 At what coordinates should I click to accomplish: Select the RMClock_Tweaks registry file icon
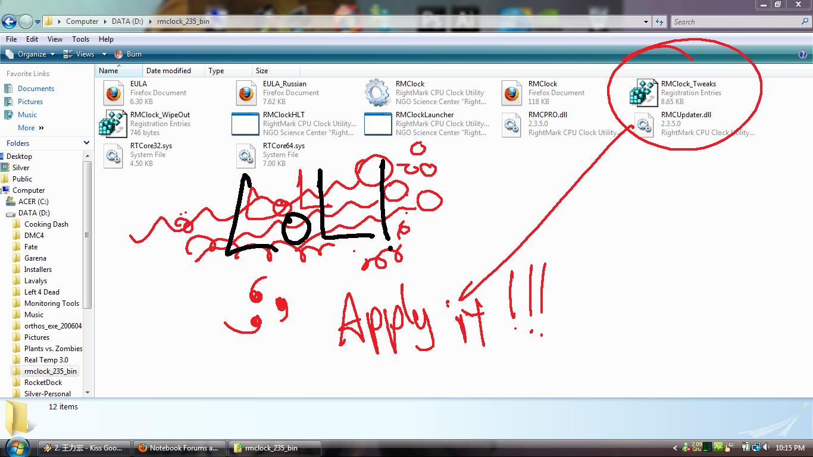tap(643, 93)
